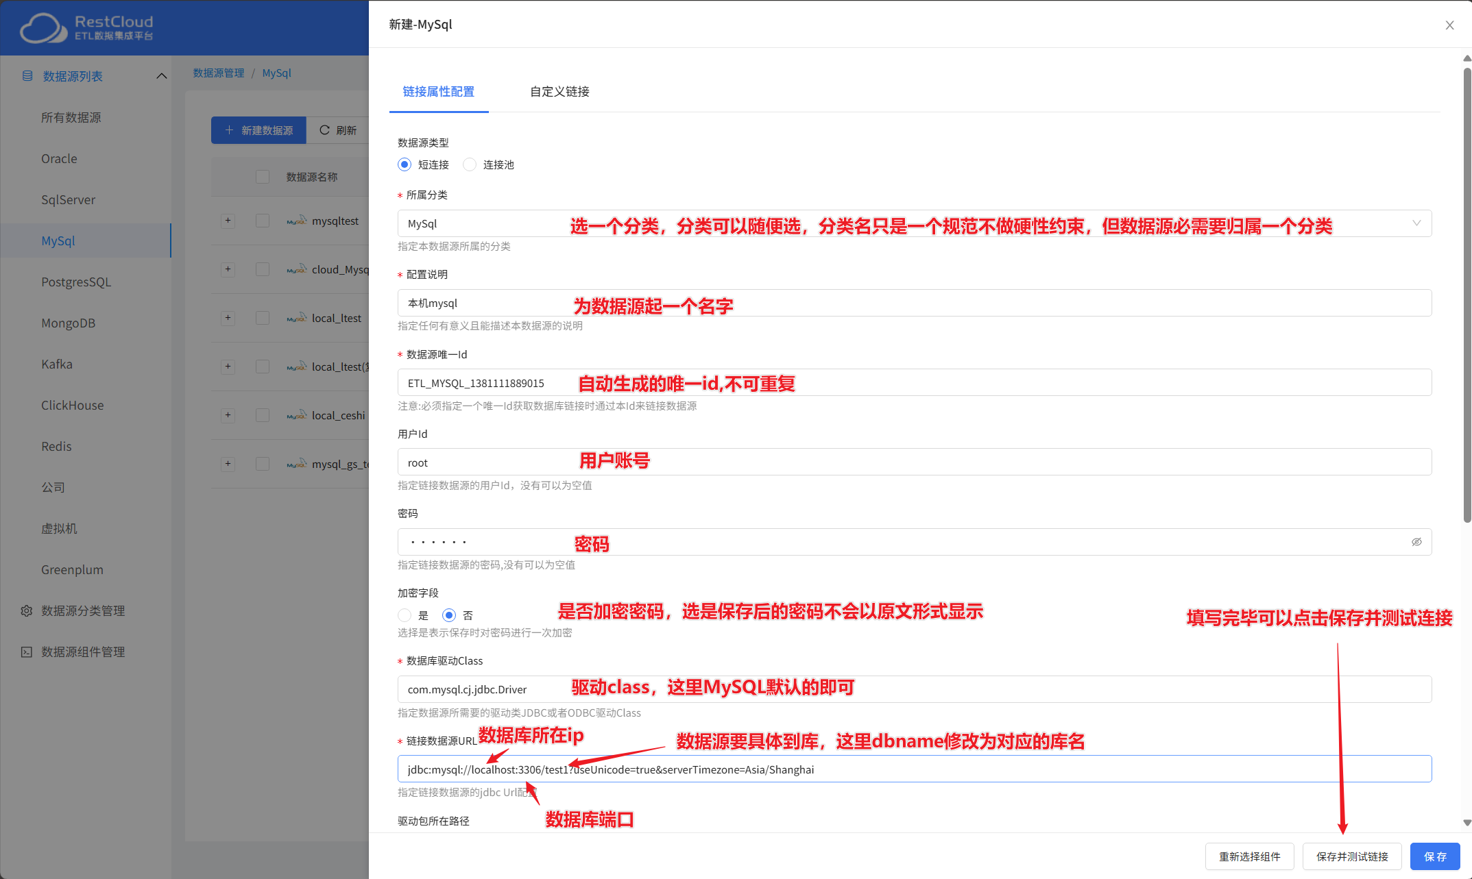The image size is (1472, 879).
Task: Click scrollbar up arrow in dialog
Action: 1467,58
